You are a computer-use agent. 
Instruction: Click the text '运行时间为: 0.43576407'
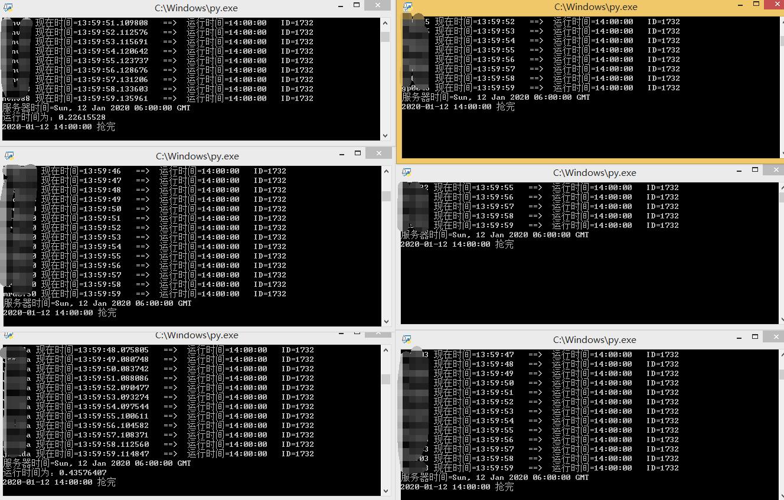coord(55,473)
